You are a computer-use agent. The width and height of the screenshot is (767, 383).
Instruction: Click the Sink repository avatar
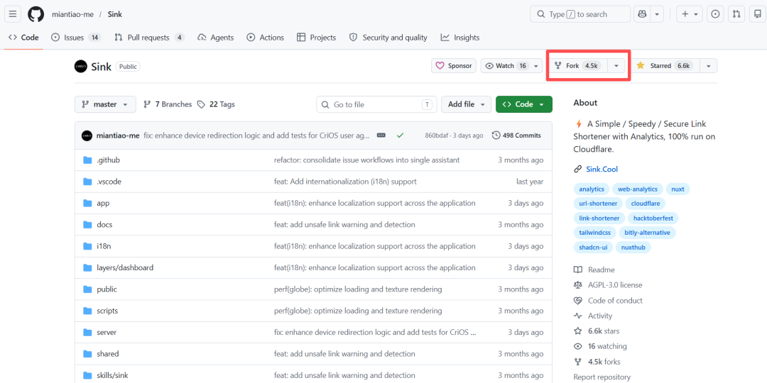[x=81, y=67]
